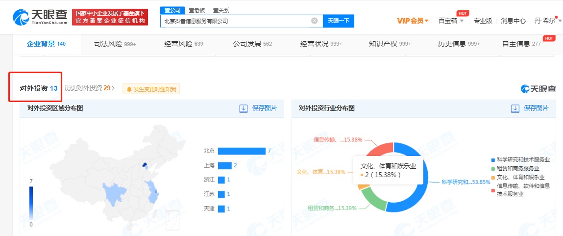Open 专业版 link
Image resolution: width=563 pixels, height=236 pixels.
[483, 21]
